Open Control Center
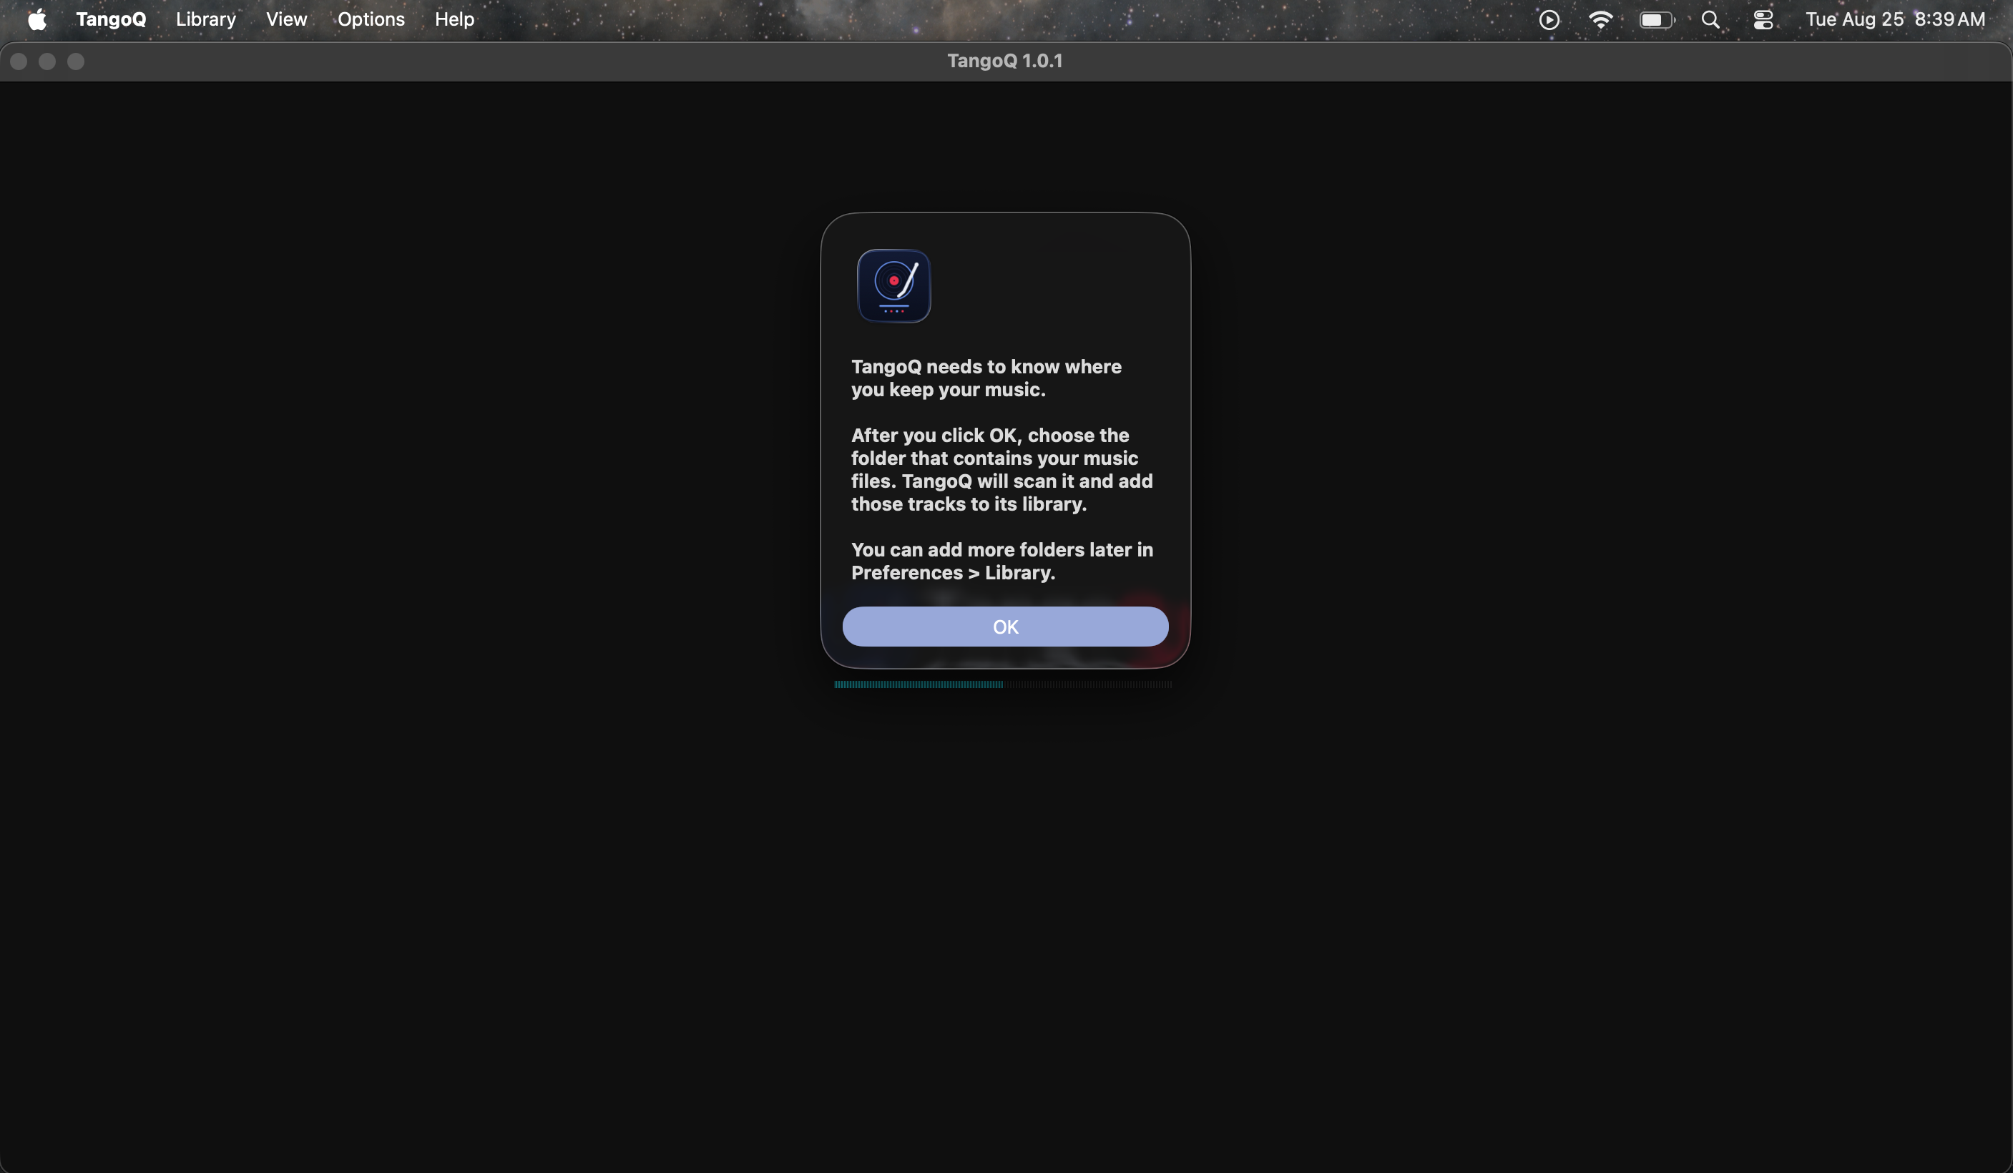 click(1763, 20)
